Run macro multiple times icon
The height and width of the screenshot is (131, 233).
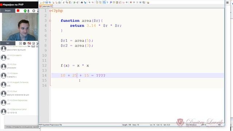click(x=141, y=3)
